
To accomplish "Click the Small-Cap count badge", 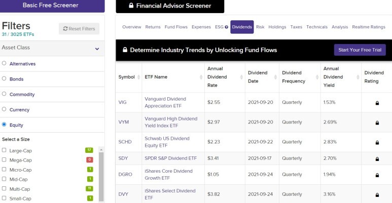I will [x=90, y=198].
